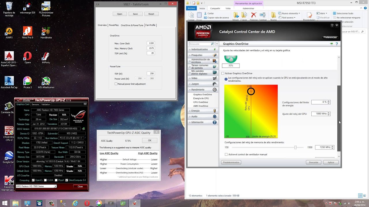The image size is (369, 207).
Task: Click the Opera icon on the taskbar
Action: (x=87, y=203)
